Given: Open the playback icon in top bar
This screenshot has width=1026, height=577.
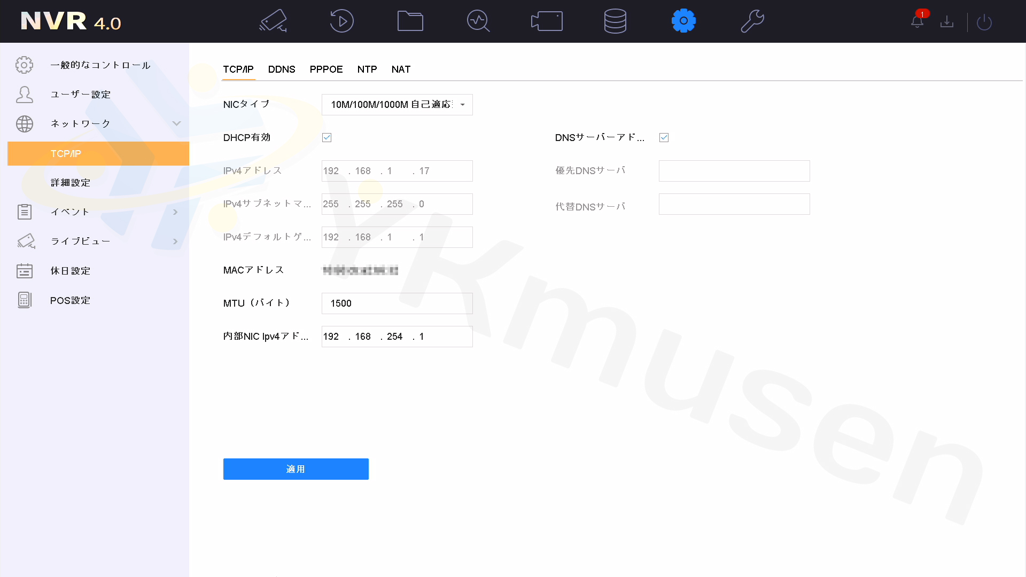Looking at the screenshot, I should tap(341, 21).
